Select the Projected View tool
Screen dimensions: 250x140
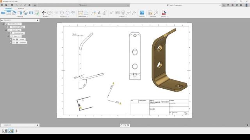pos(9,12)
